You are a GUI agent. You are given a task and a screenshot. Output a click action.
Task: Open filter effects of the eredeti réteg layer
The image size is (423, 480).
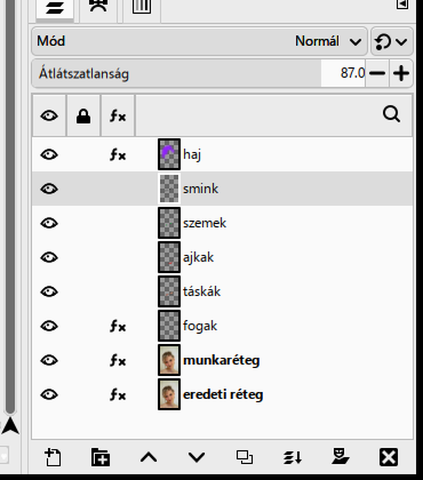118,395
